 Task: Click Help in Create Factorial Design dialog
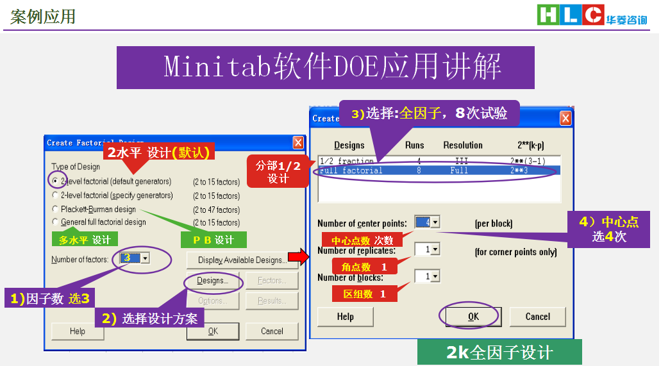tap(78, 331)
